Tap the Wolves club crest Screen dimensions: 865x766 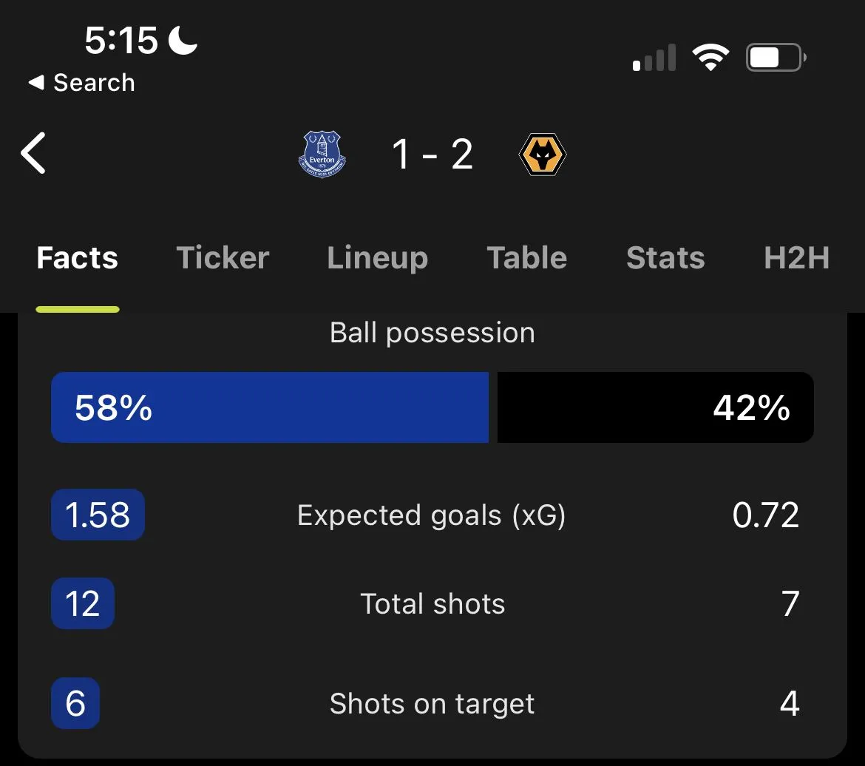click(543, 155)
